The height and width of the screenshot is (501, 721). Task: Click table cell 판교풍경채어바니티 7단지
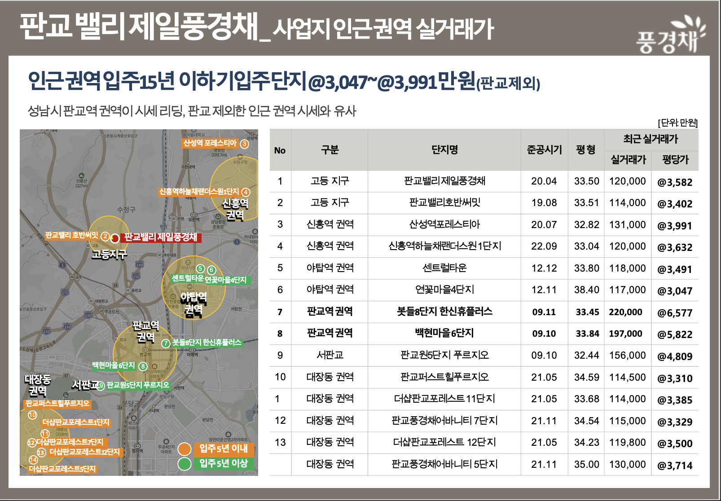click(x=444, y=420)
